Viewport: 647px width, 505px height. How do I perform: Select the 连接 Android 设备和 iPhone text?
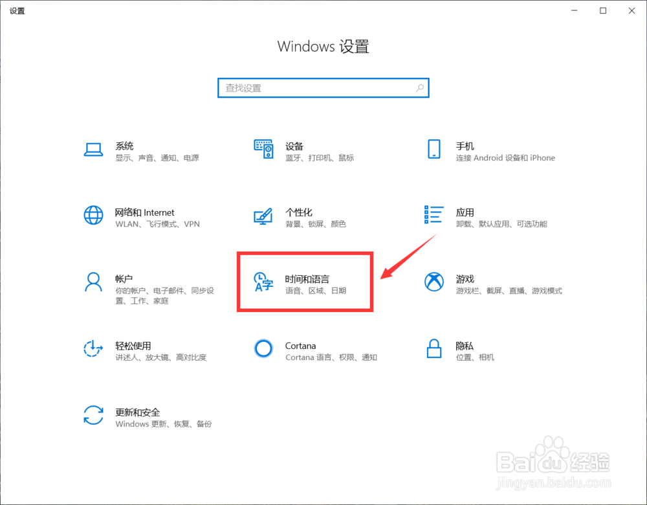coord(503,157)
